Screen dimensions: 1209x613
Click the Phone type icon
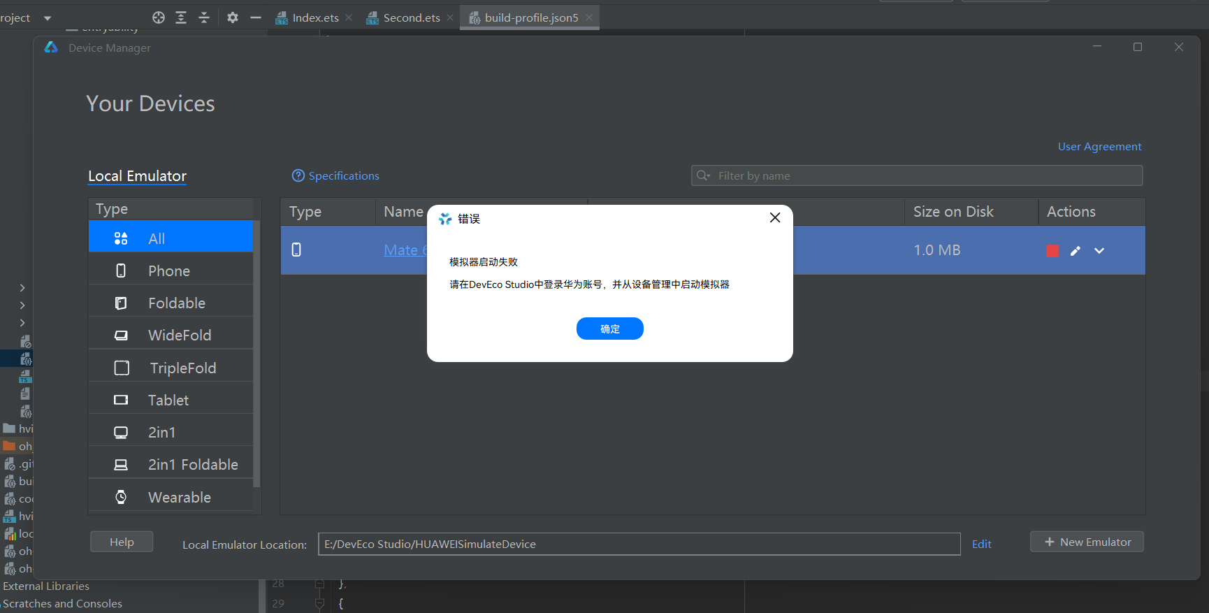(x=121, y=271)
